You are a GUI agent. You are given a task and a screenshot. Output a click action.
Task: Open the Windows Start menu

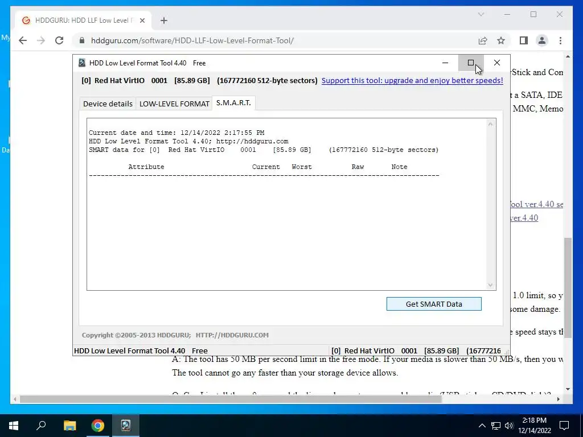[x=14, y=426]
